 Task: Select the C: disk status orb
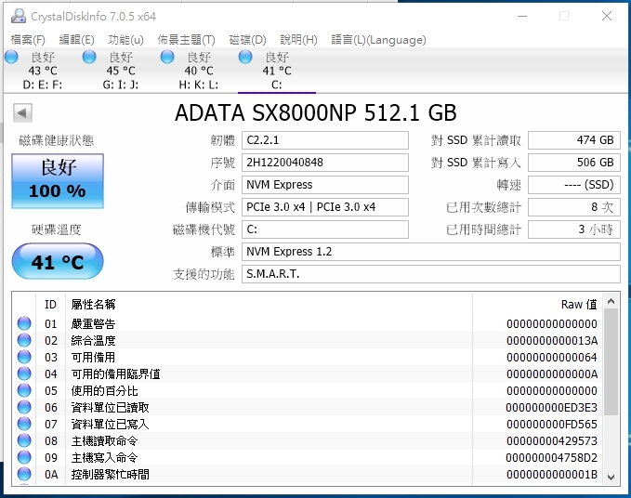click(245, 57)
